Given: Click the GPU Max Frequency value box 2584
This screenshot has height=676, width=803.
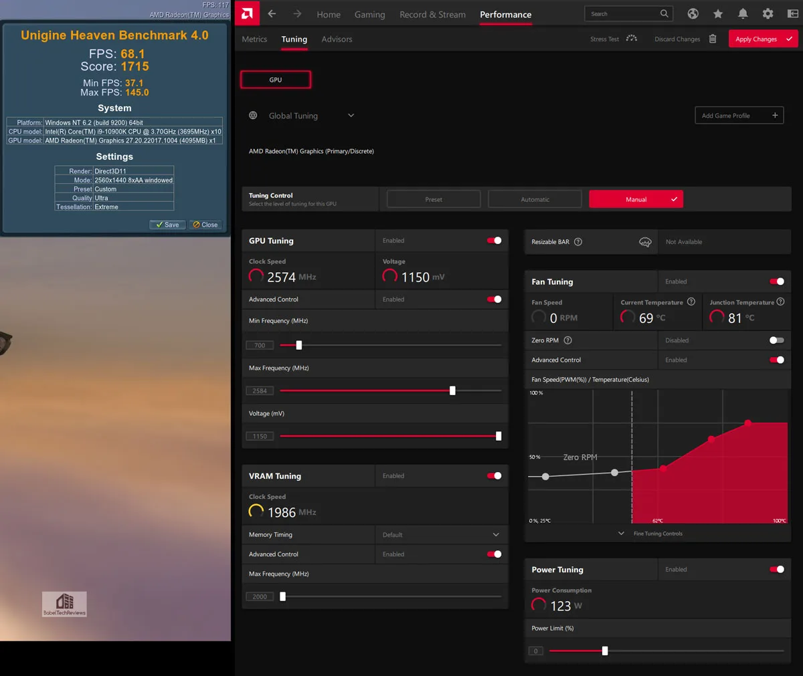Looking at the screenshot, I should click(260, 390).
